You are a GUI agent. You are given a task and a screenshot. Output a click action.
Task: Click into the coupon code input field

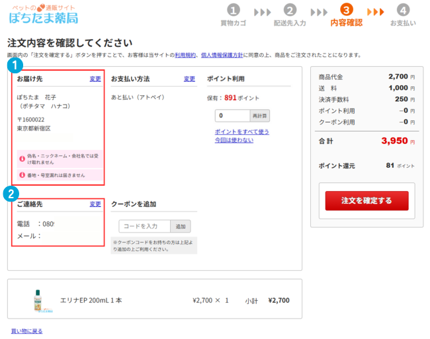tap(145, 227)
